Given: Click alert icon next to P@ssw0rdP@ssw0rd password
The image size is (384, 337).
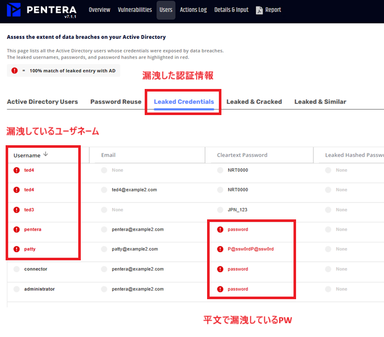Looking at the screenshot, I should click(x=220, y=250).
